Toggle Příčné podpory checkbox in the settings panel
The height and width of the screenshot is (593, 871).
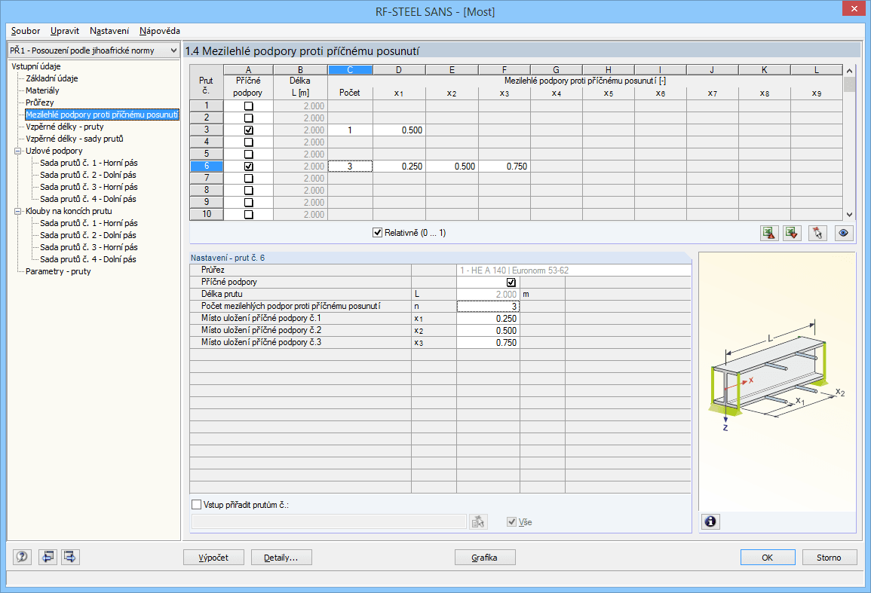[511, 282]
